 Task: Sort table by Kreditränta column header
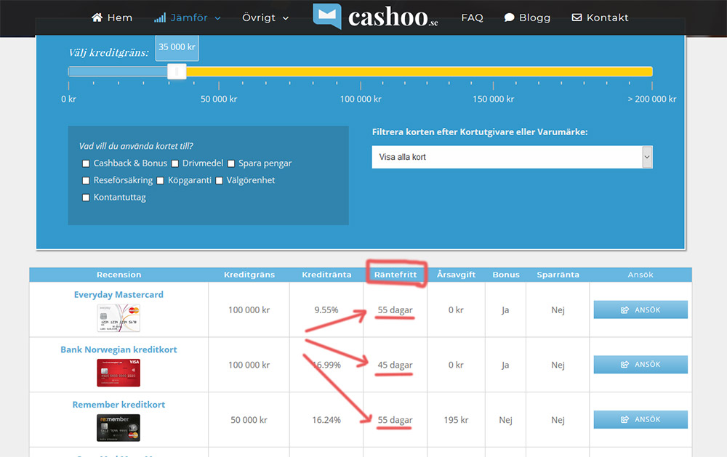pyautogui.click(x=326, y=275)
